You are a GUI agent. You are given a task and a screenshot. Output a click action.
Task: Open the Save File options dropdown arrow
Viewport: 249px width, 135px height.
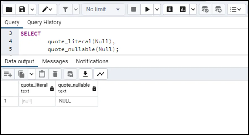32,9
